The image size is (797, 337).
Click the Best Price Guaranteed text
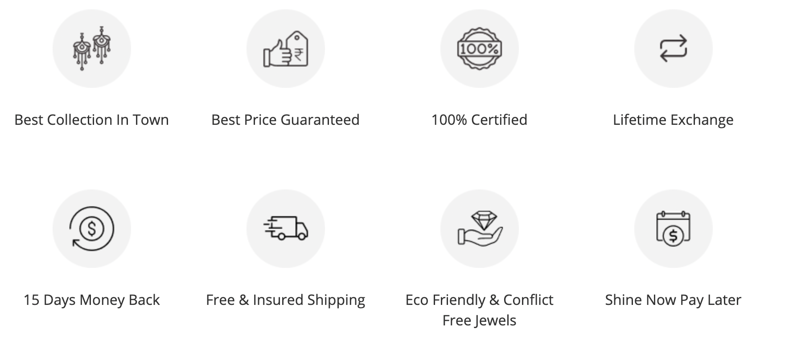tap(285, 120)
